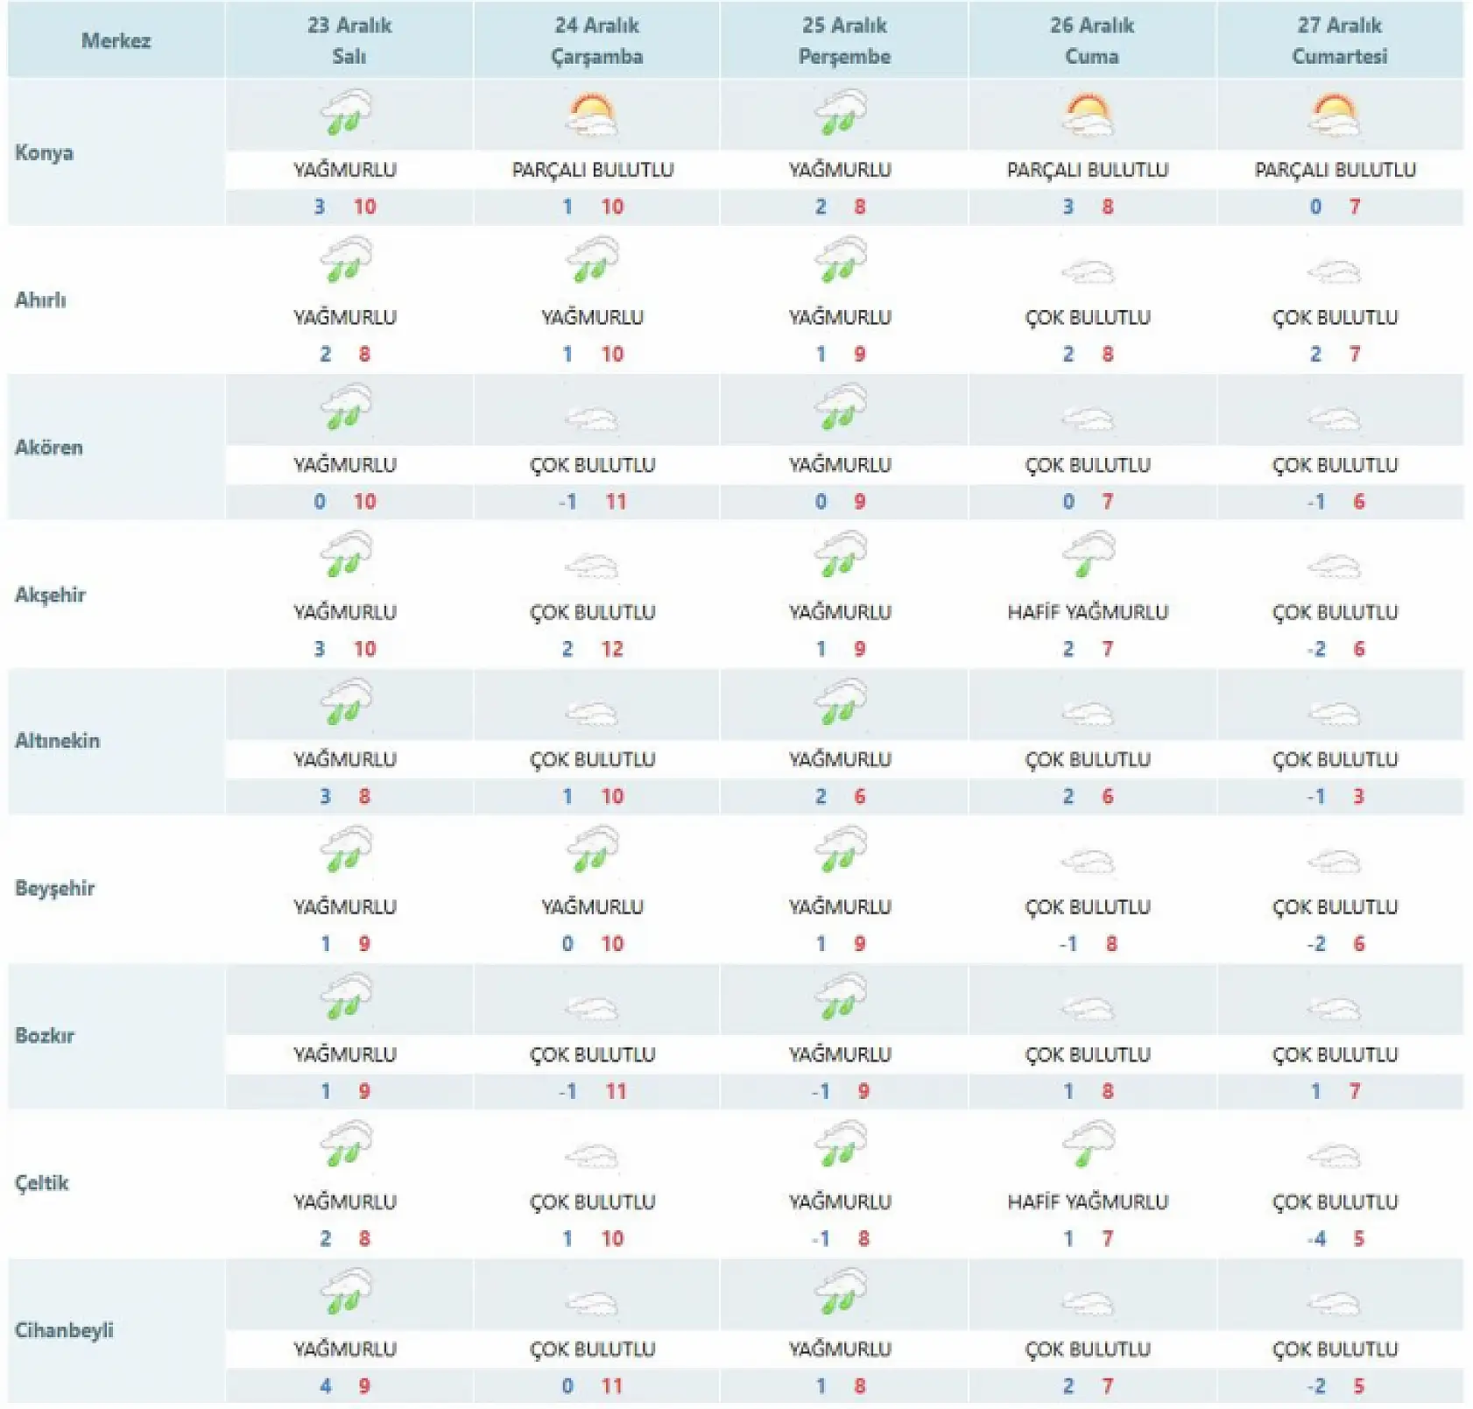
Task: Click Çeltik's -4 low temperature on Cumartesi
Action: pos(1317,1238)
